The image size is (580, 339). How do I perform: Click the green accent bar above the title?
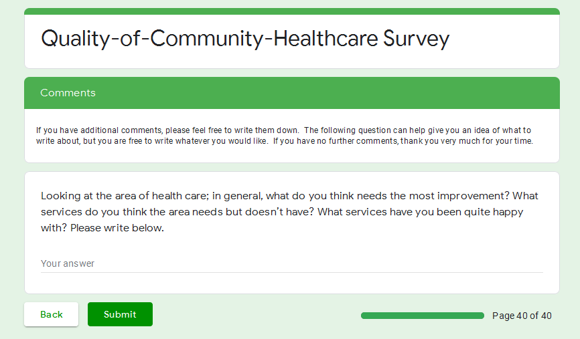(291, 11)
